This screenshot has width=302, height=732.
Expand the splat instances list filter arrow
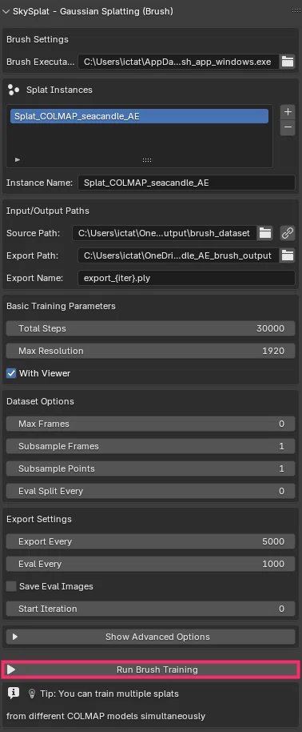[18, 159]
